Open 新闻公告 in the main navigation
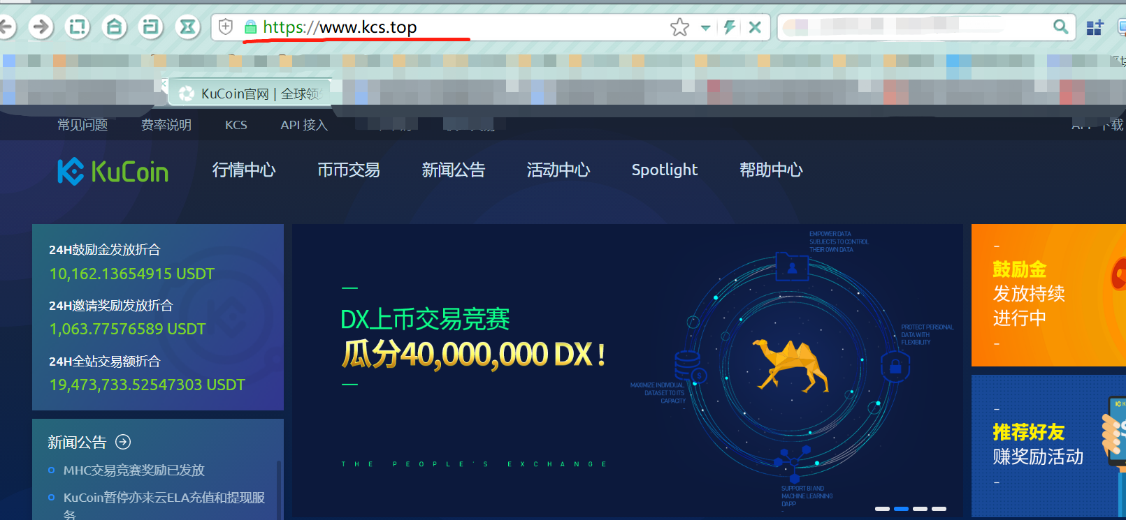1126x520 pixels. point(454,170)
